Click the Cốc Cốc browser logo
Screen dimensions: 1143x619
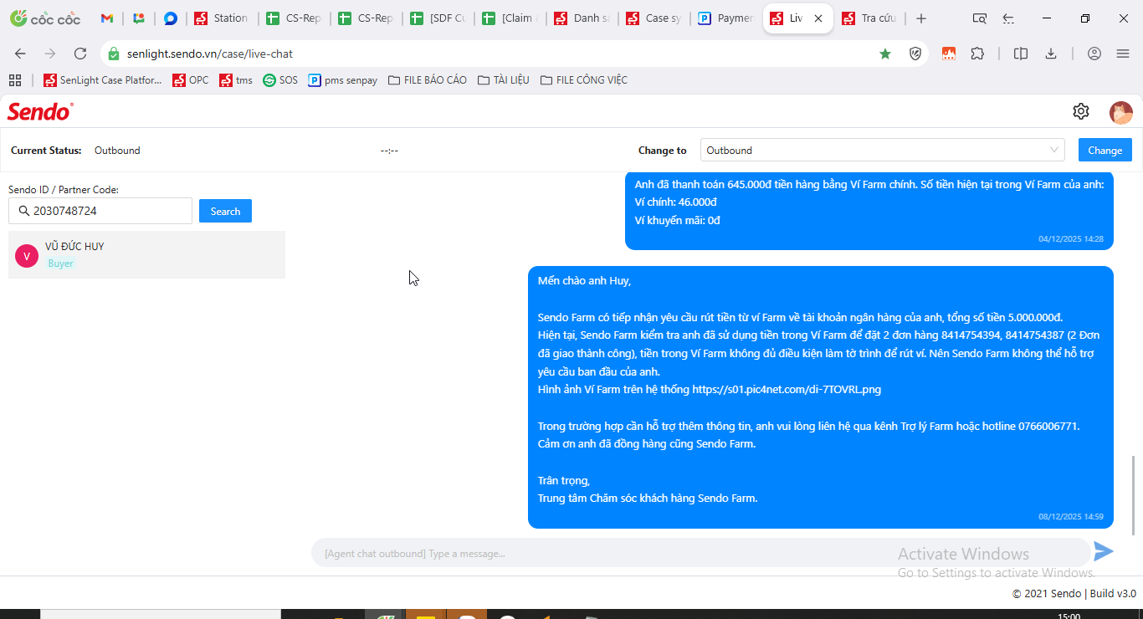coord(45,18)
